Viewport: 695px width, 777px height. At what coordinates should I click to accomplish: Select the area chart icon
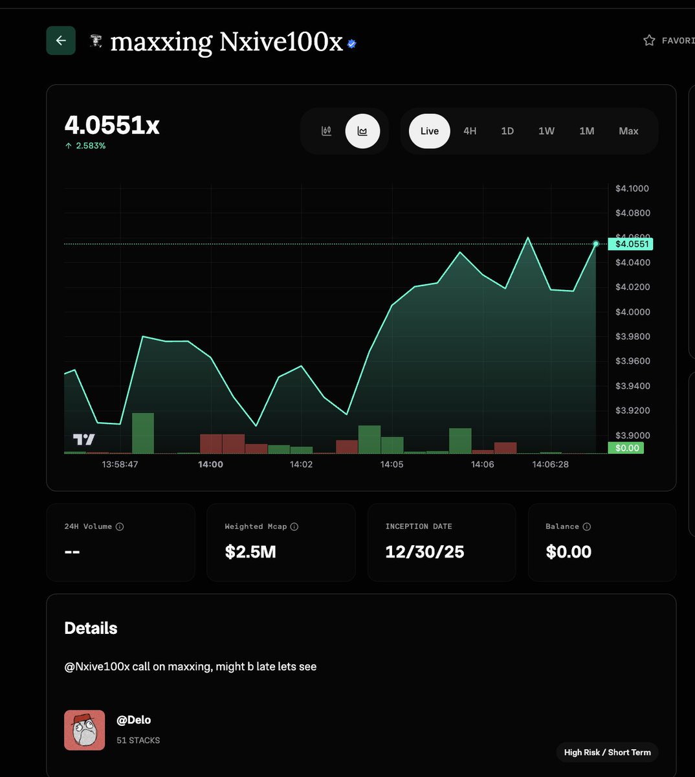(x=362, y=131)
